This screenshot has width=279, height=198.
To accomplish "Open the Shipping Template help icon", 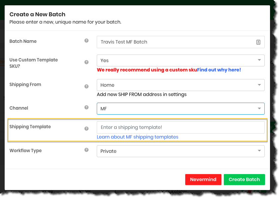I will tap(86, 129).
